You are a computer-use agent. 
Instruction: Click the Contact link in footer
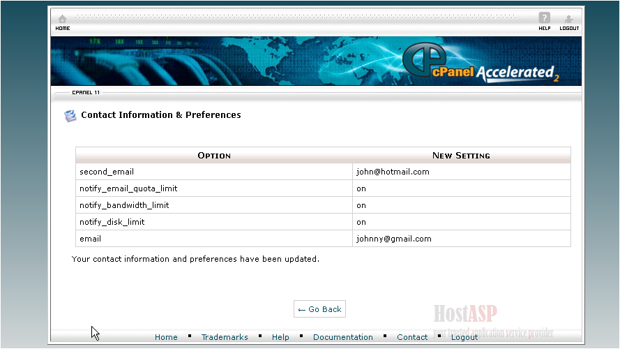412,337
